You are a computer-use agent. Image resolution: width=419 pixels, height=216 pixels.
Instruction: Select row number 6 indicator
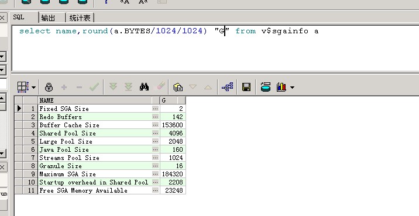30,149
